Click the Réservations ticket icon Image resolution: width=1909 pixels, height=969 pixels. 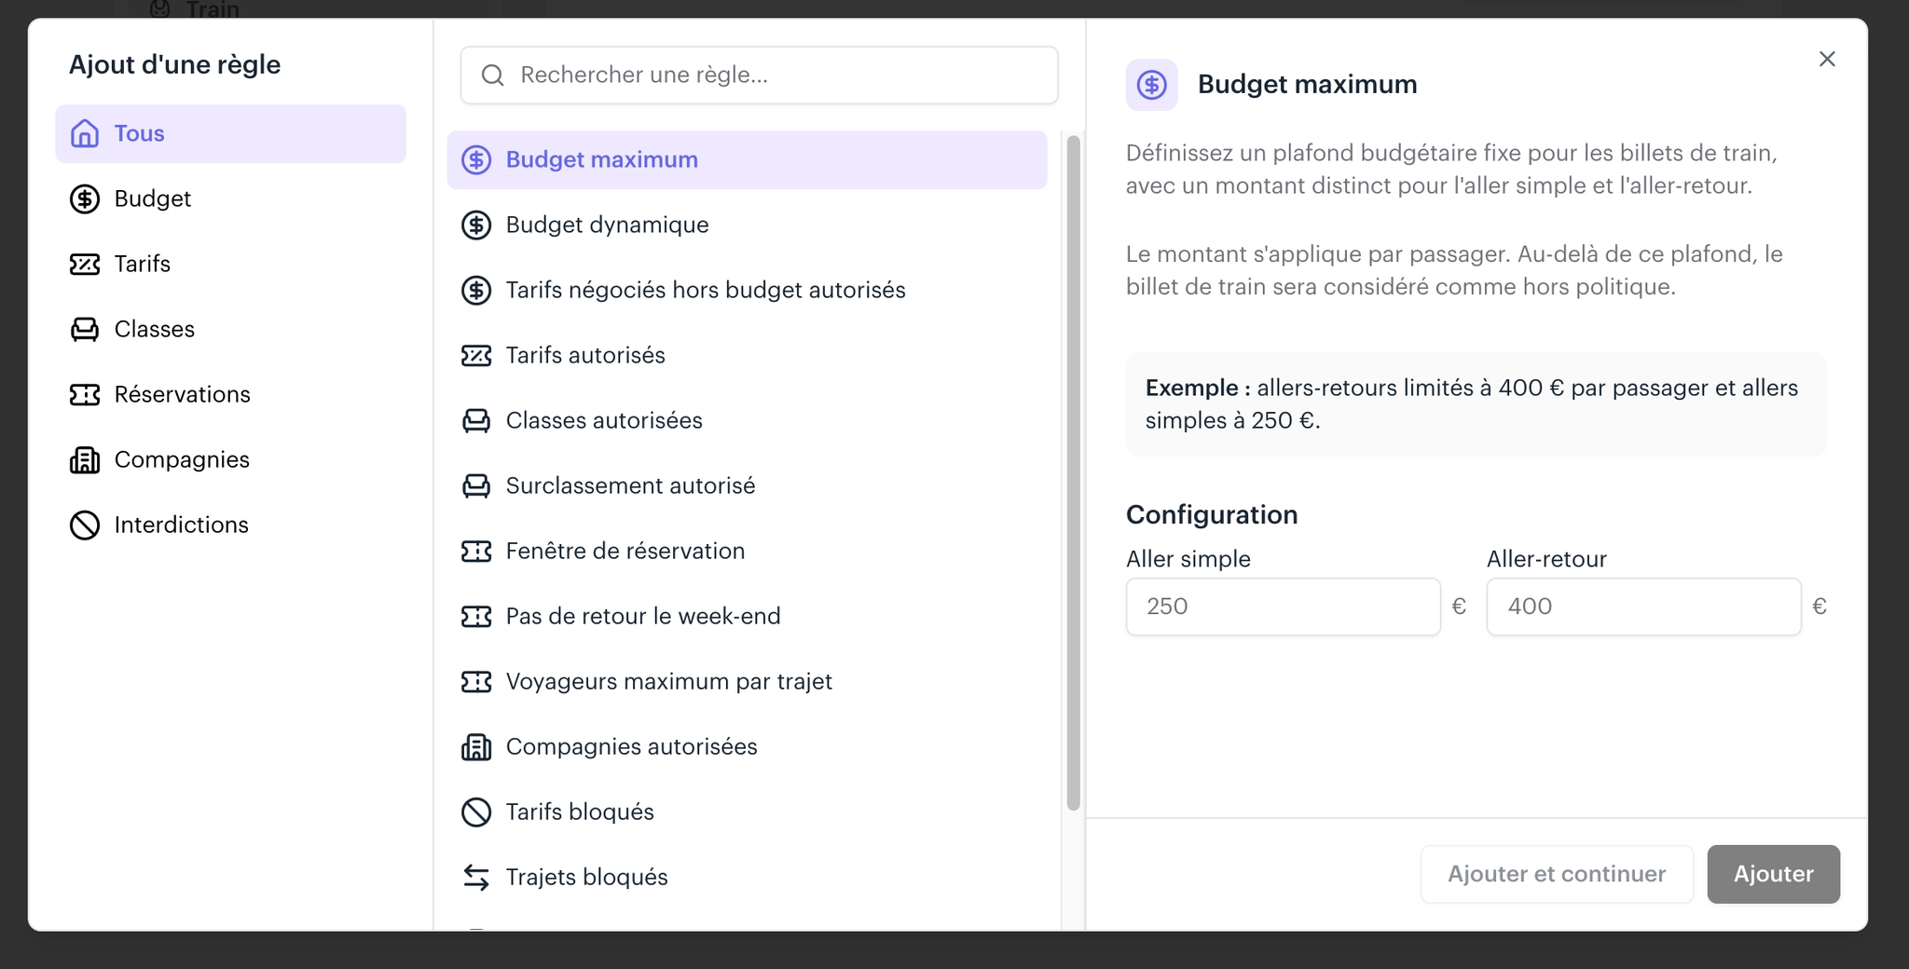coord(85,394)
